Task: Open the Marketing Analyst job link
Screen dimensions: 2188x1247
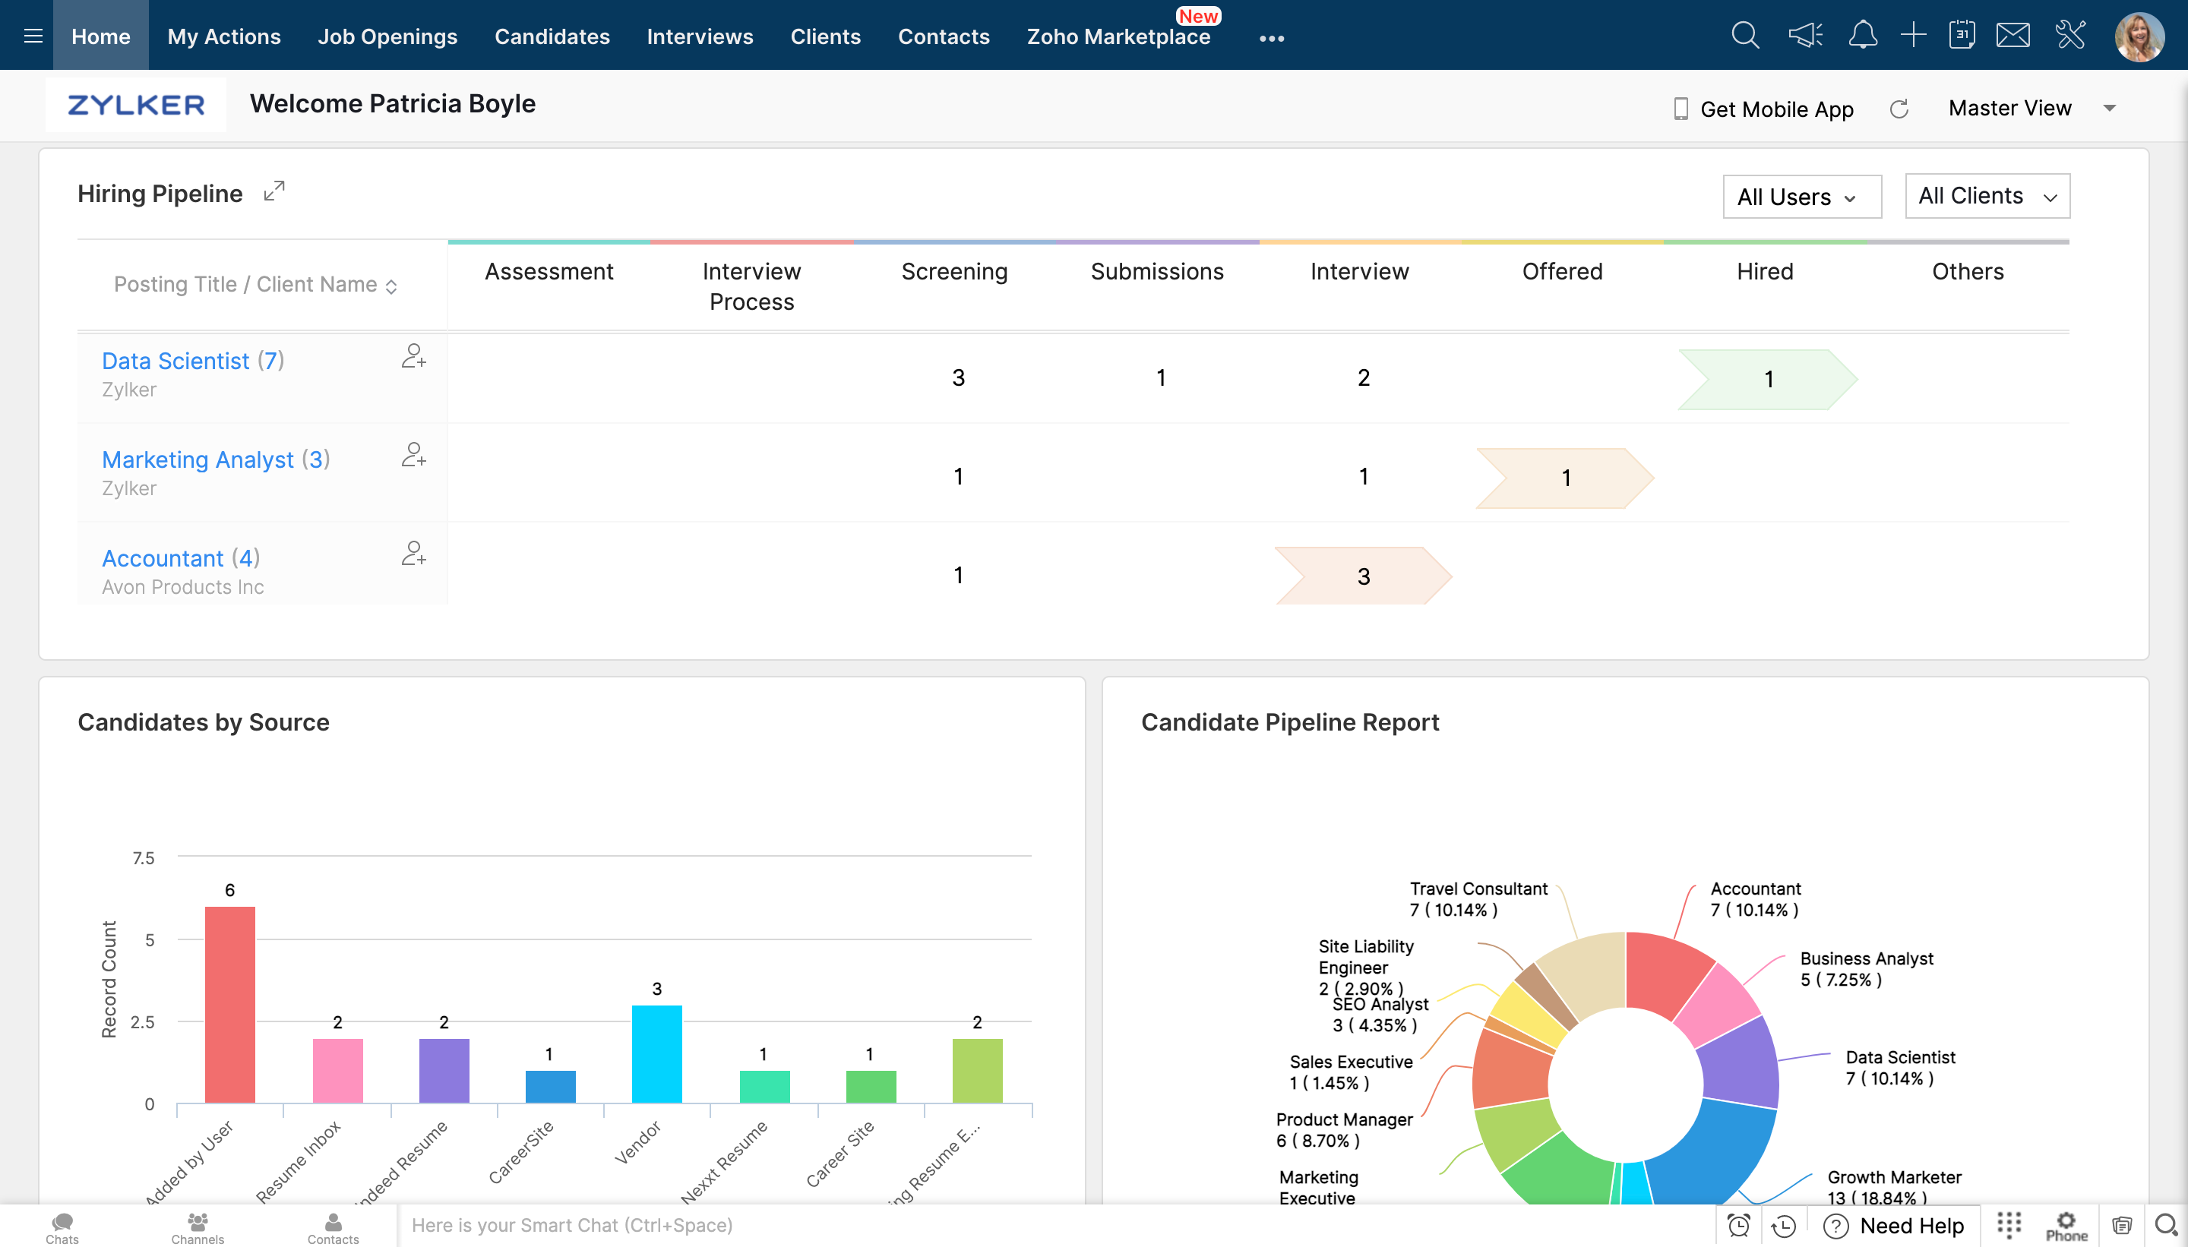Action: [198, 460]
